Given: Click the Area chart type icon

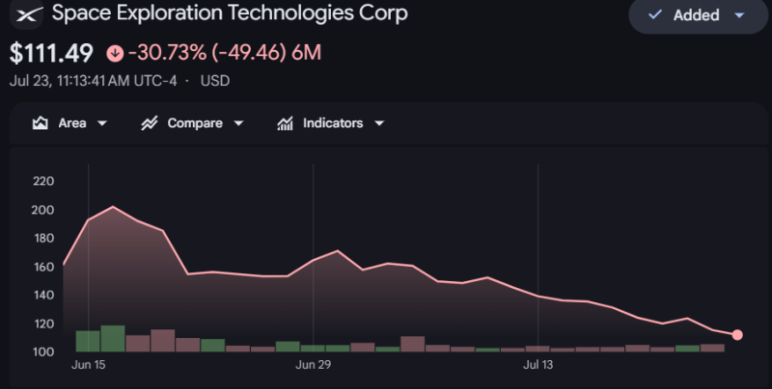Looking at the screenshot, I should click(x=40, y=123).
